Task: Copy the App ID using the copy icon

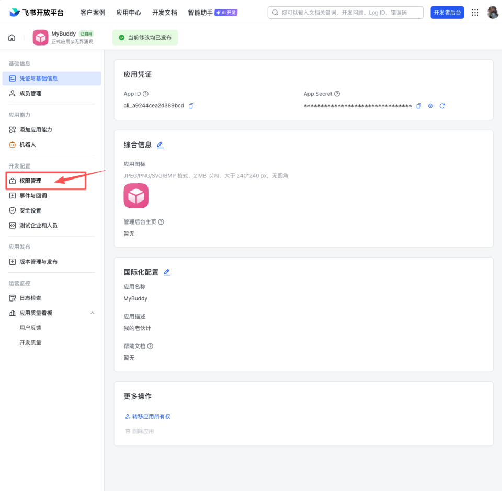Action: coord(190,106)
